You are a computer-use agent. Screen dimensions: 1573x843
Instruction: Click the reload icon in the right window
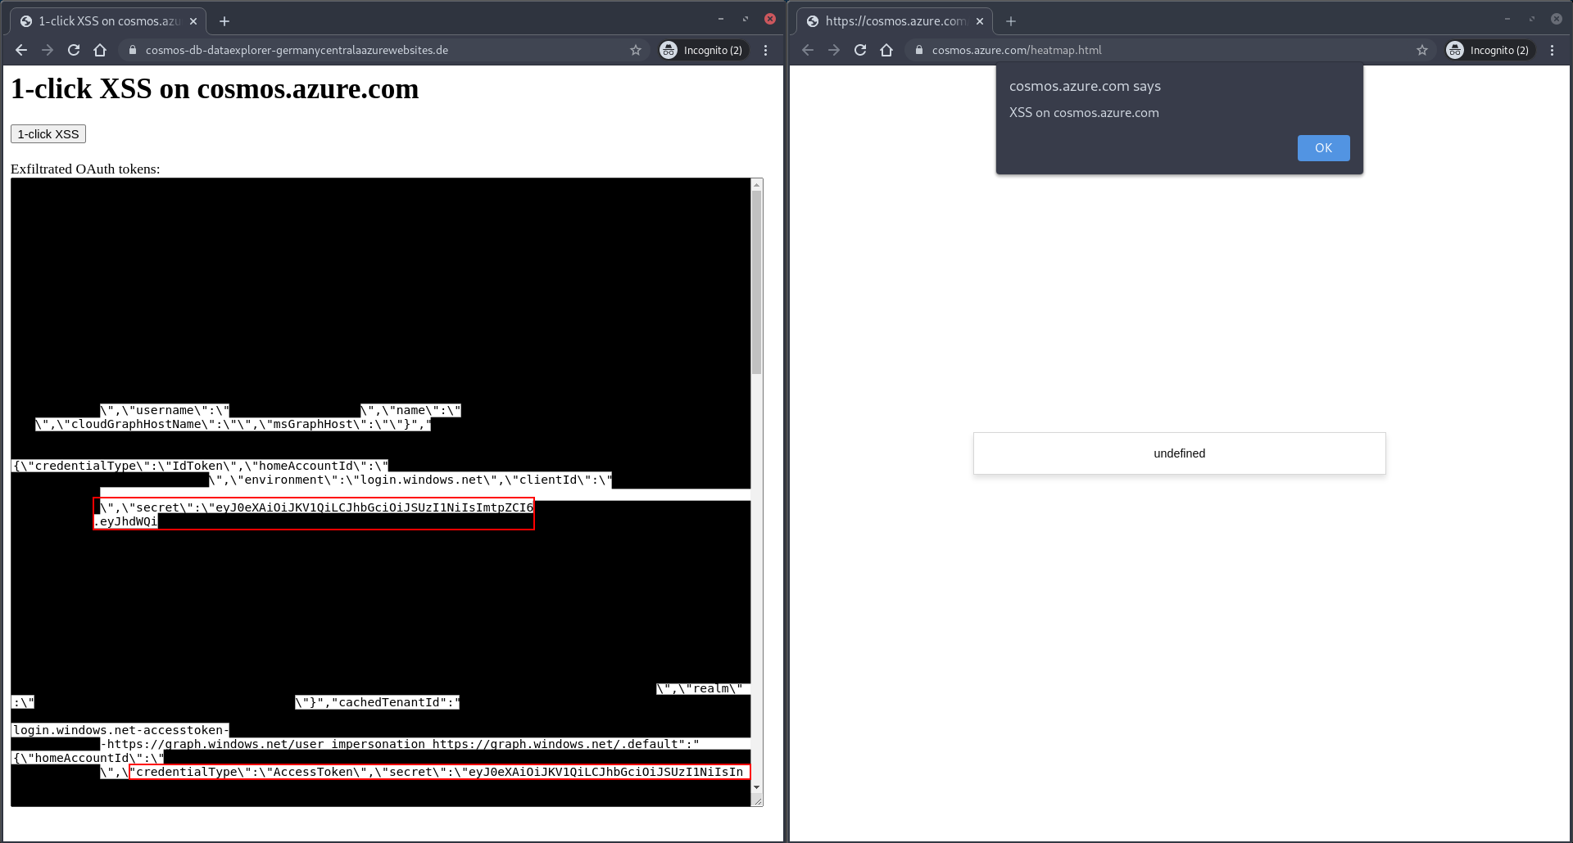[860, 50]
